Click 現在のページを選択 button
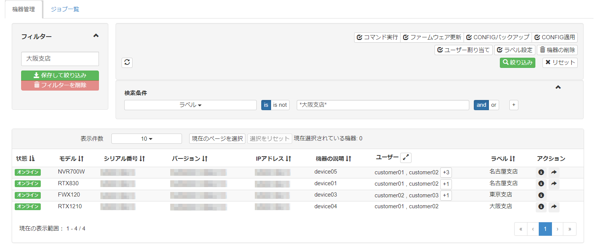Screen dimensions: 595x252 (x=217, y=139)
